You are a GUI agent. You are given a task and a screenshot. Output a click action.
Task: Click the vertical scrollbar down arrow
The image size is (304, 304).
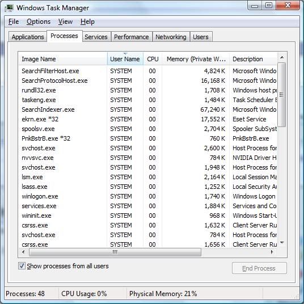282,243
